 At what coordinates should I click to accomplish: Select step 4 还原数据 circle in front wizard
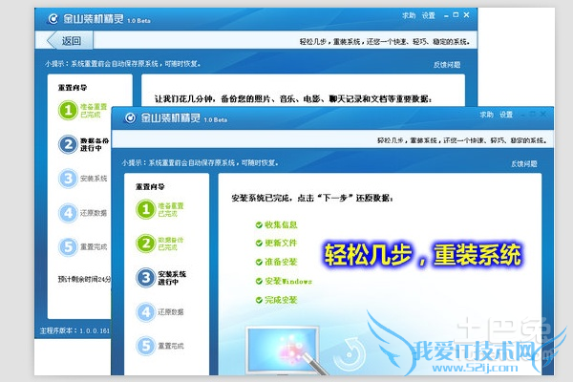pos(146,312)
